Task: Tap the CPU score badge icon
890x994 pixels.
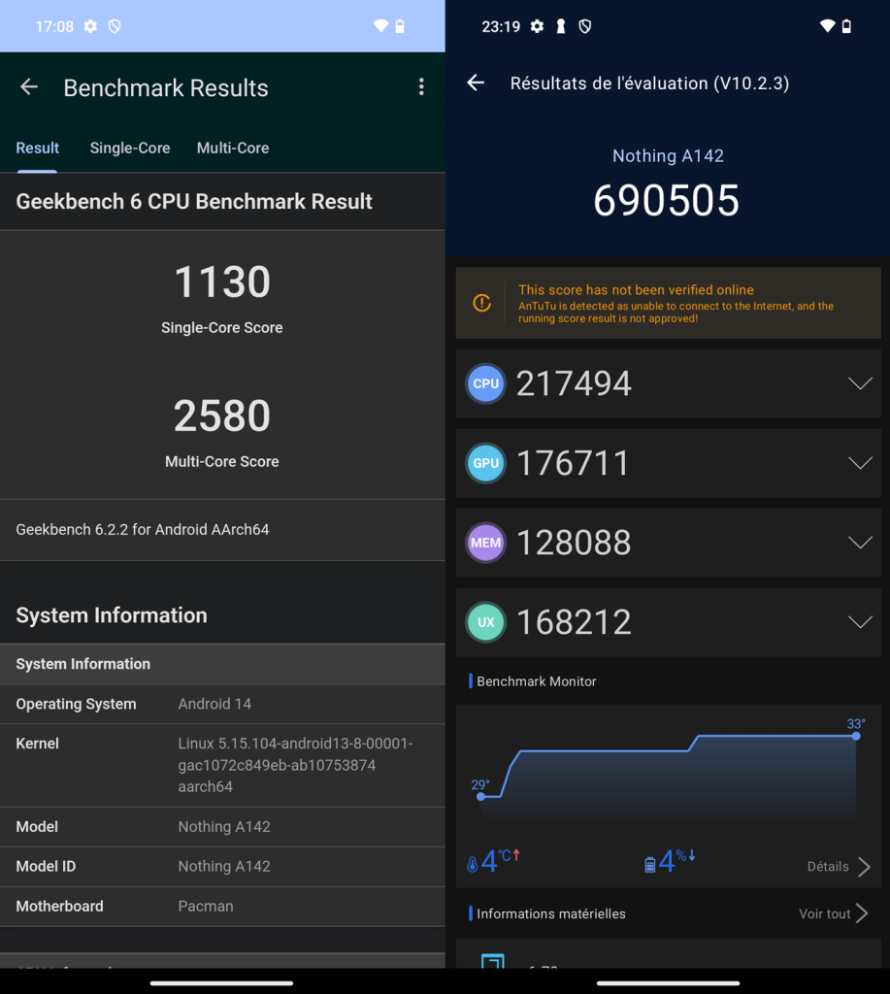Action: coord(485,383)
